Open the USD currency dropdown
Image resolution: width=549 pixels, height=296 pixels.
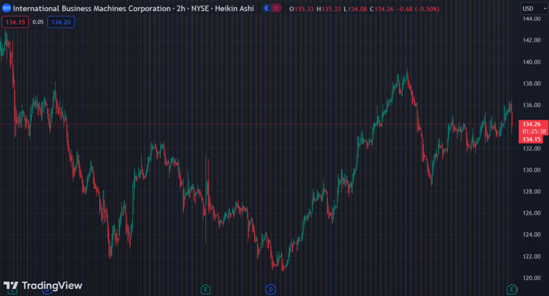click(534, 9)
